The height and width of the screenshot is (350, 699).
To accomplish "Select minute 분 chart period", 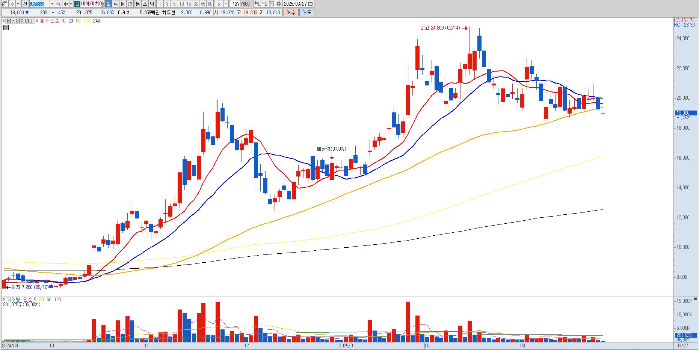I will [137, 4].
